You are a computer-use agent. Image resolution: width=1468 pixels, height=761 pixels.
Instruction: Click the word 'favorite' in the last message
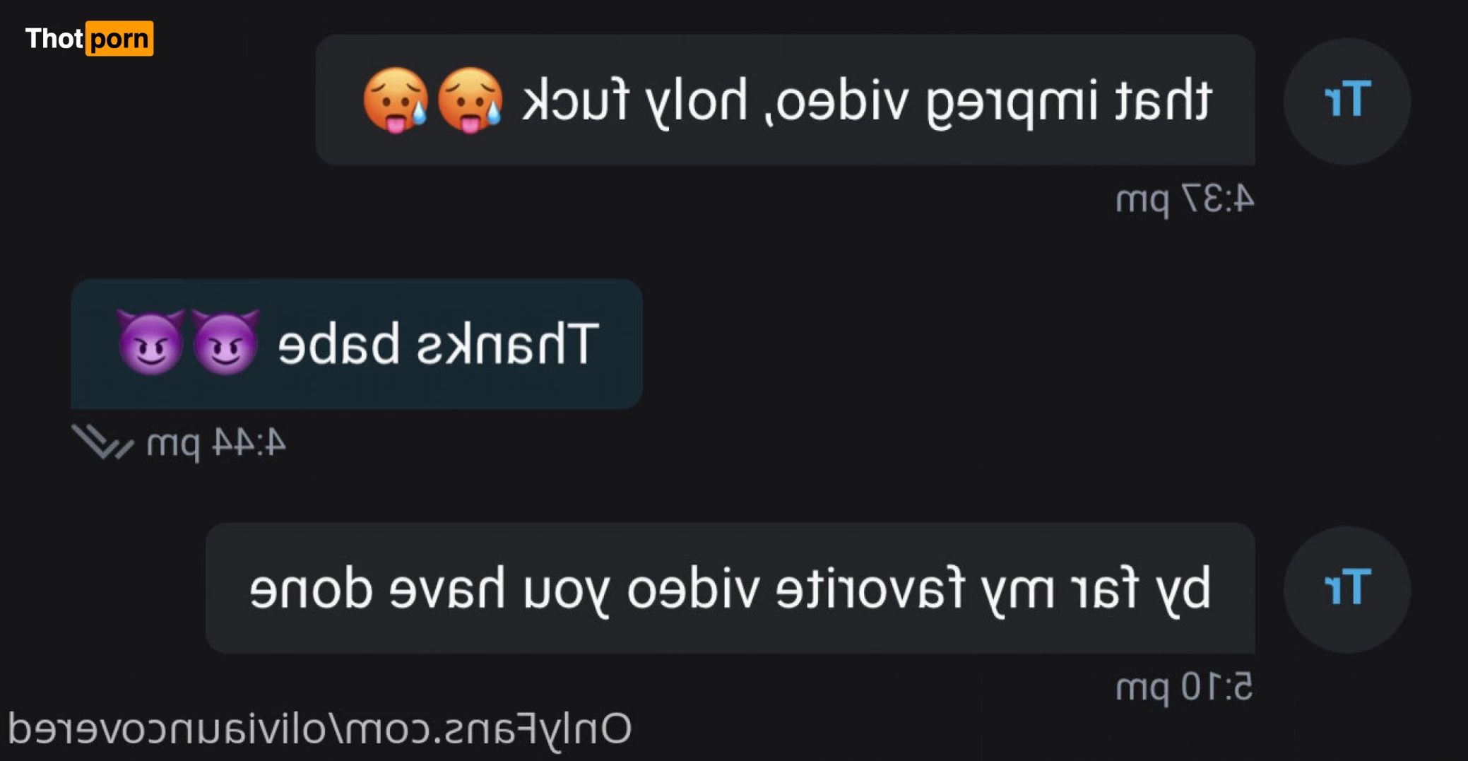tap(870, 588)
